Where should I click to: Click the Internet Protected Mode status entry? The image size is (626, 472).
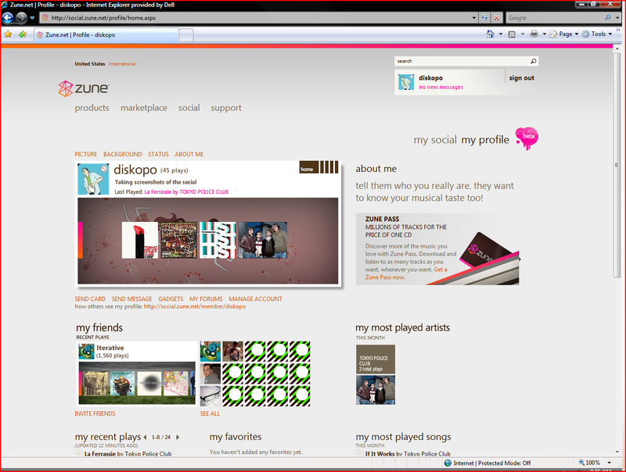(x=487, y=463)
